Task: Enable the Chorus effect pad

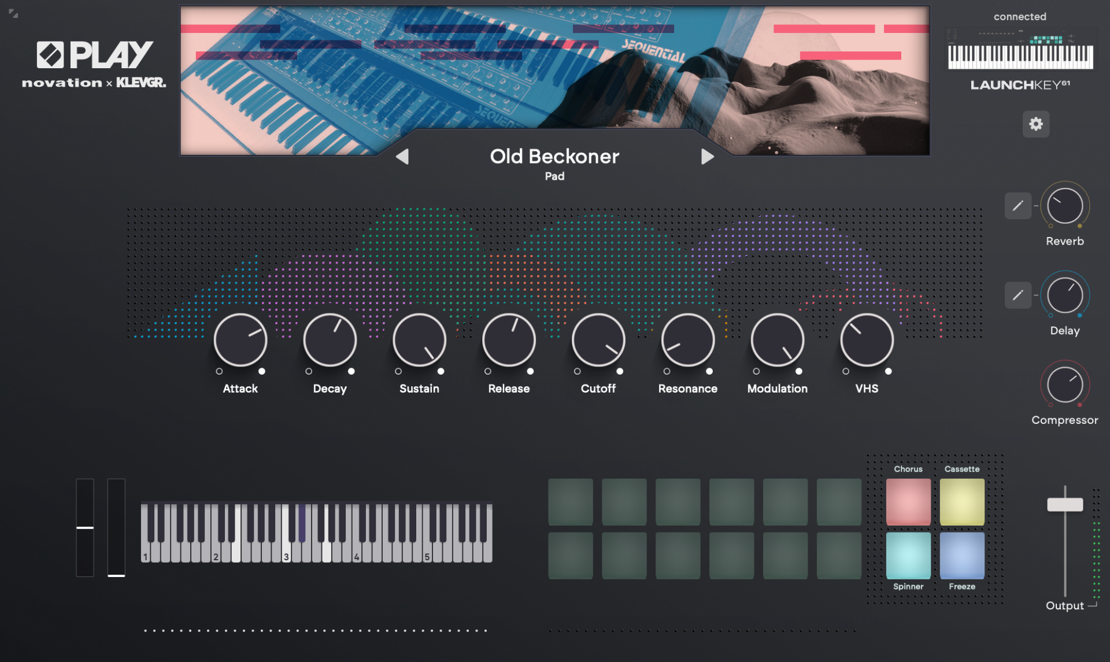Action: (908, 501)
